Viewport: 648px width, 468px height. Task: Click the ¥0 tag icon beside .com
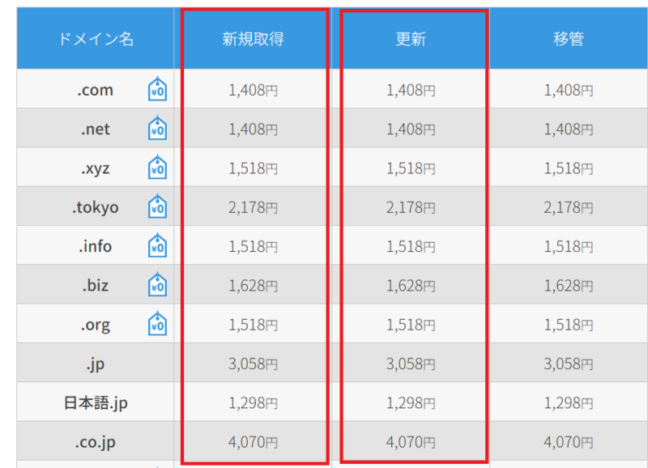[x=157, y=90]
